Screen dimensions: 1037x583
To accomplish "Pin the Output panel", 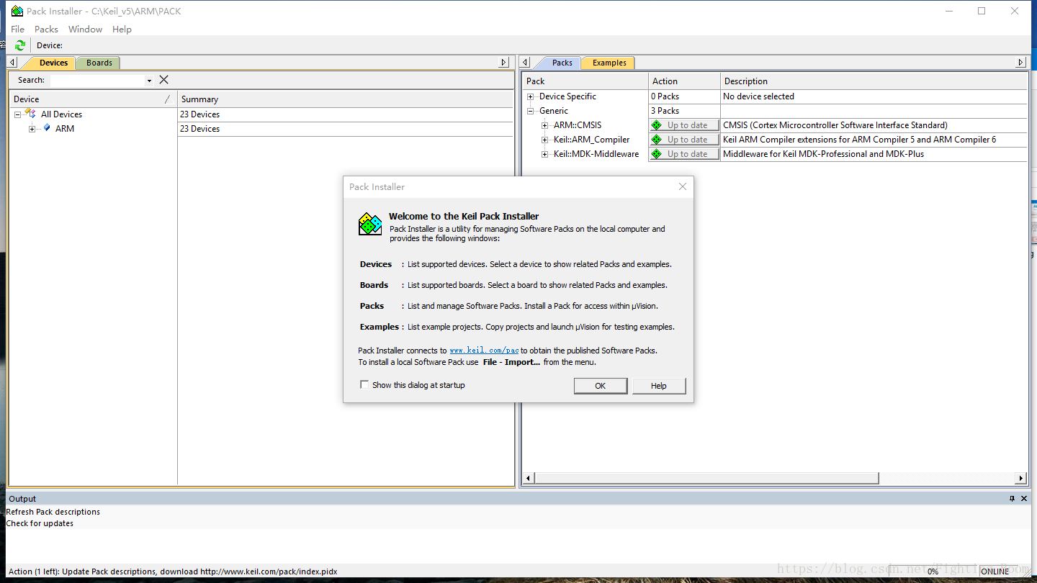I will pyautogui.click(x=1012, y=498).
